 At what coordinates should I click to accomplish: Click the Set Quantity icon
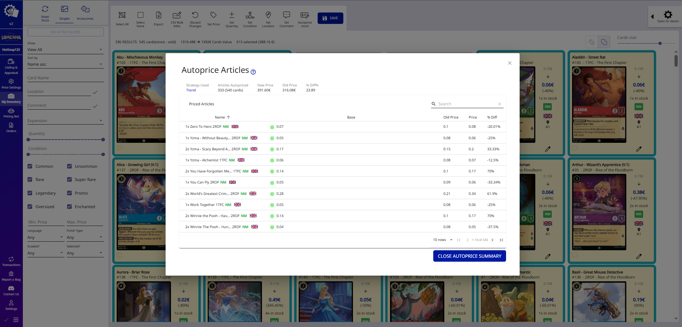232,15
